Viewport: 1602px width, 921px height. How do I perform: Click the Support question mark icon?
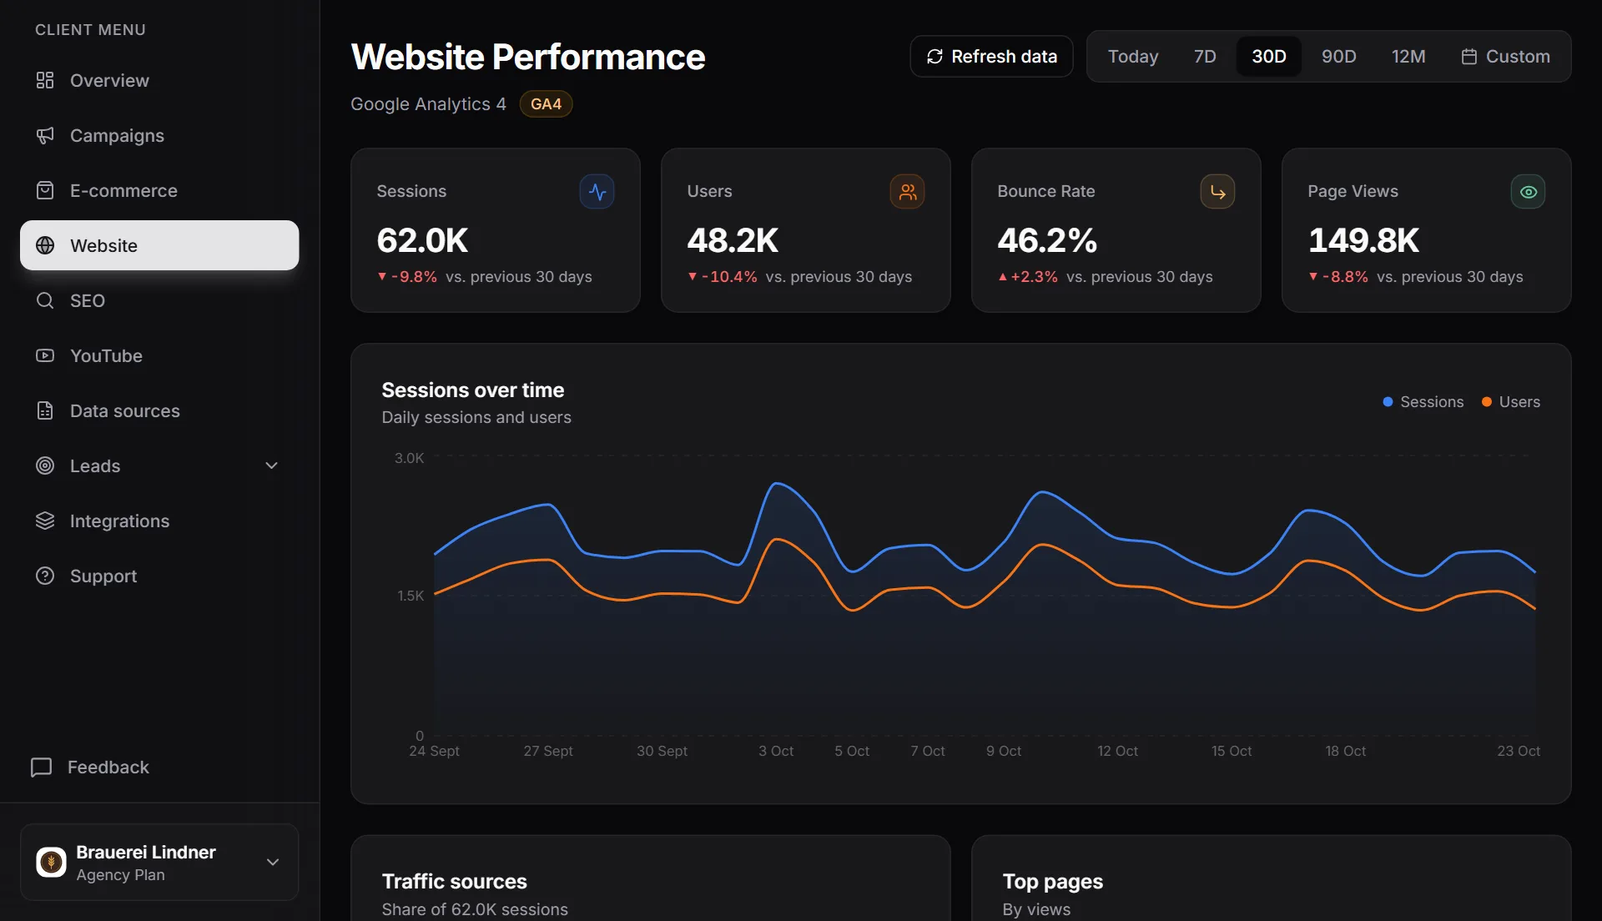pos(45,576)
